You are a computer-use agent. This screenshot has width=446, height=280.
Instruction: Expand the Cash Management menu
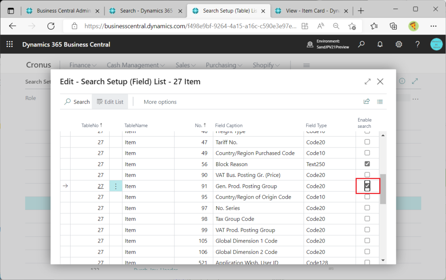pyautogui.click(x=136, y=65)
